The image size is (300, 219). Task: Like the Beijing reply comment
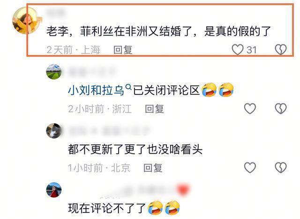tap(250, 168)
